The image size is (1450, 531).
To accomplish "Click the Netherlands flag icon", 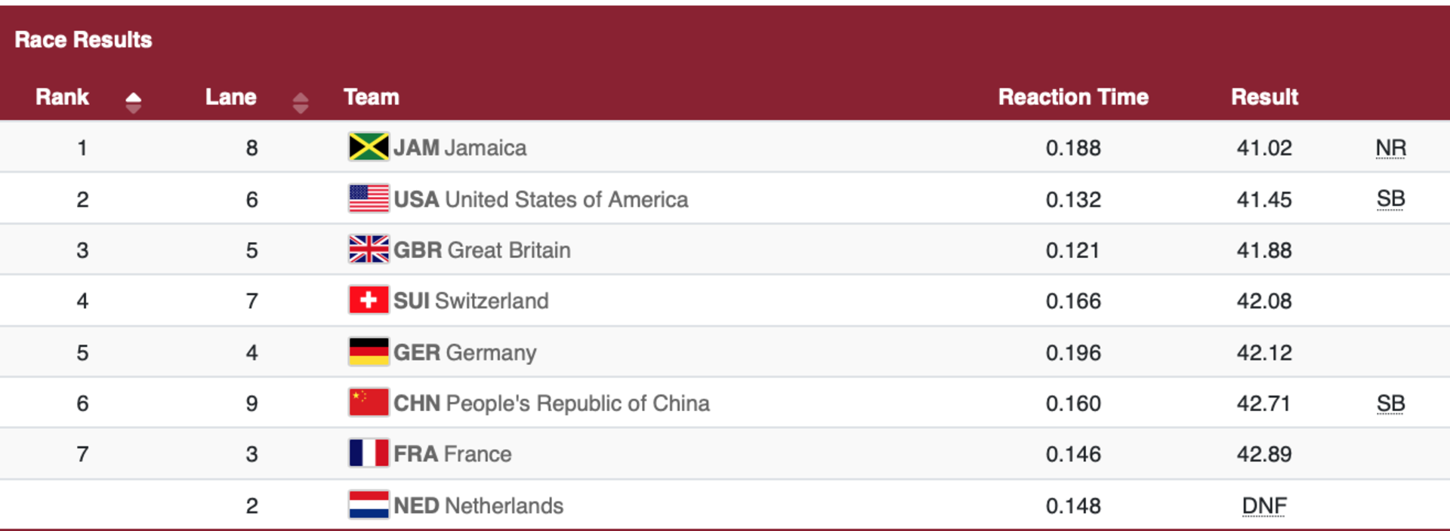I will 369,505.
